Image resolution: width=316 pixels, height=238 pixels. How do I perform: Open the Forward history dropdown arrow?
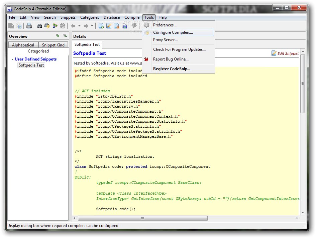pyautogui.click(x=92, y=26)
